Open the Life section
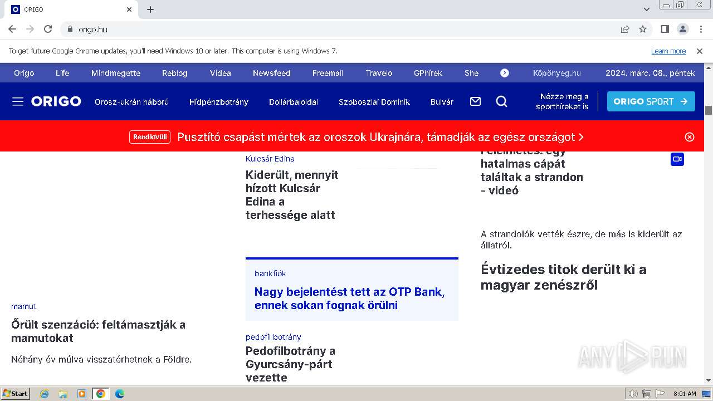 [62, 73]
